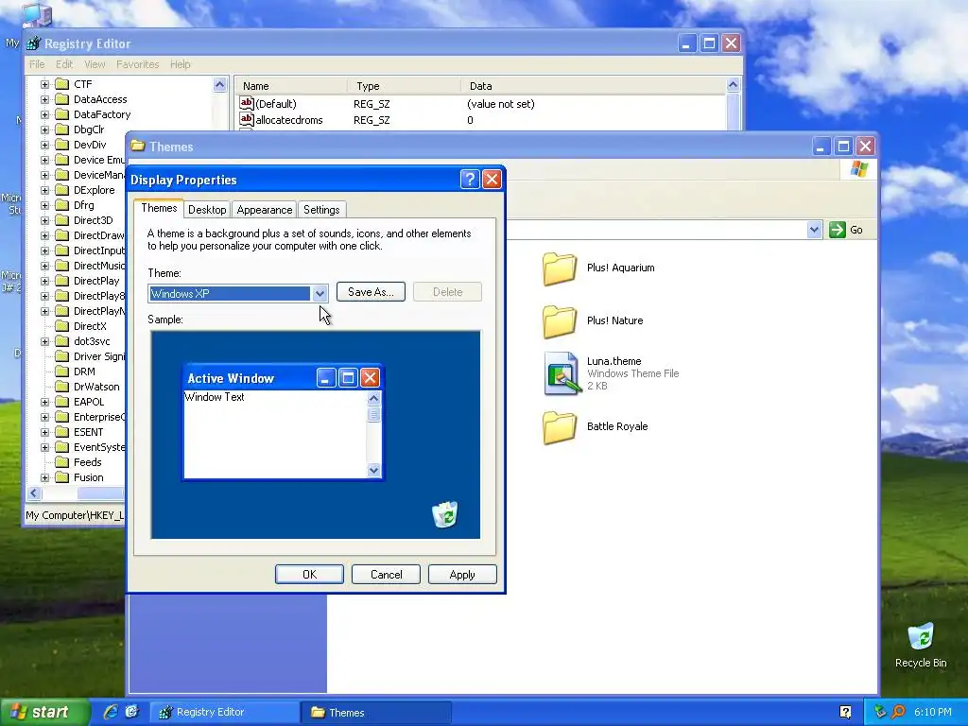Open the Start menu
This screenshot has height=726, width=968.
43,712
